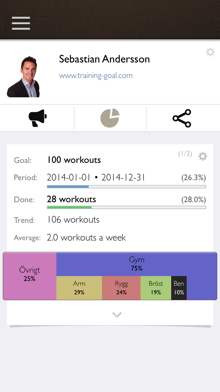The image size is (220, 392).
Task: Tap the Rygg 24% segment
Action: (x=121, y=288)
